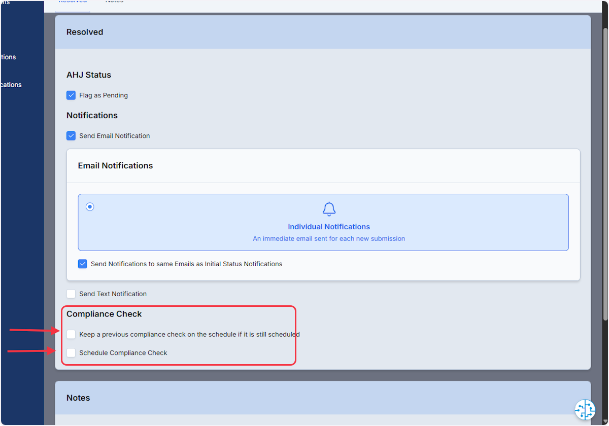Click the Flag as Pending label
Image resolution: width=609 pixels, height=426 pixels.
tap(104, 95)
